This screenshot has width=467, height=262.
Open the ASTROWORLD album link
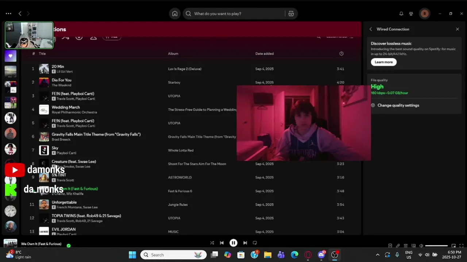[180, 177]
